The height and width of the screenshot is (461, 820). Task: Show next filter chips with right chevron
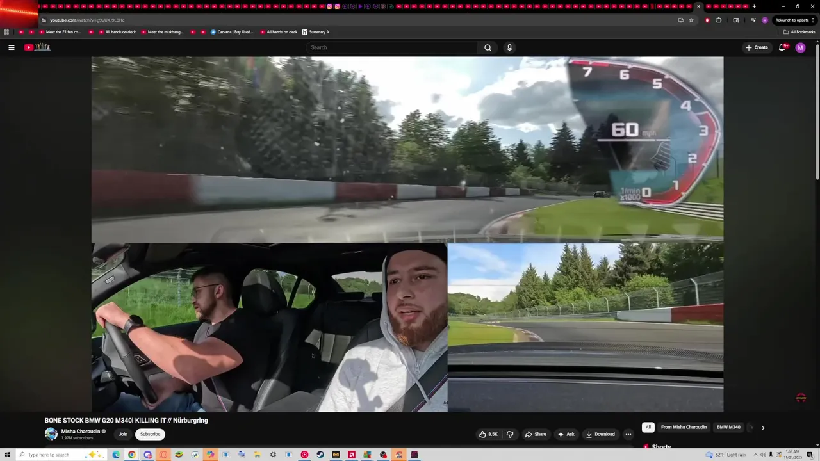pyautogui.click(x=762, y=428)
